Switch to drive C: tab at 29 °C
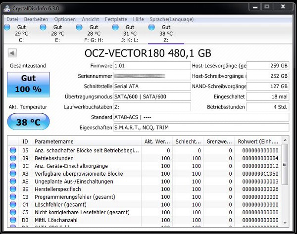The width and height of the screenshot is (297, 234). click(x=21, y=34)
